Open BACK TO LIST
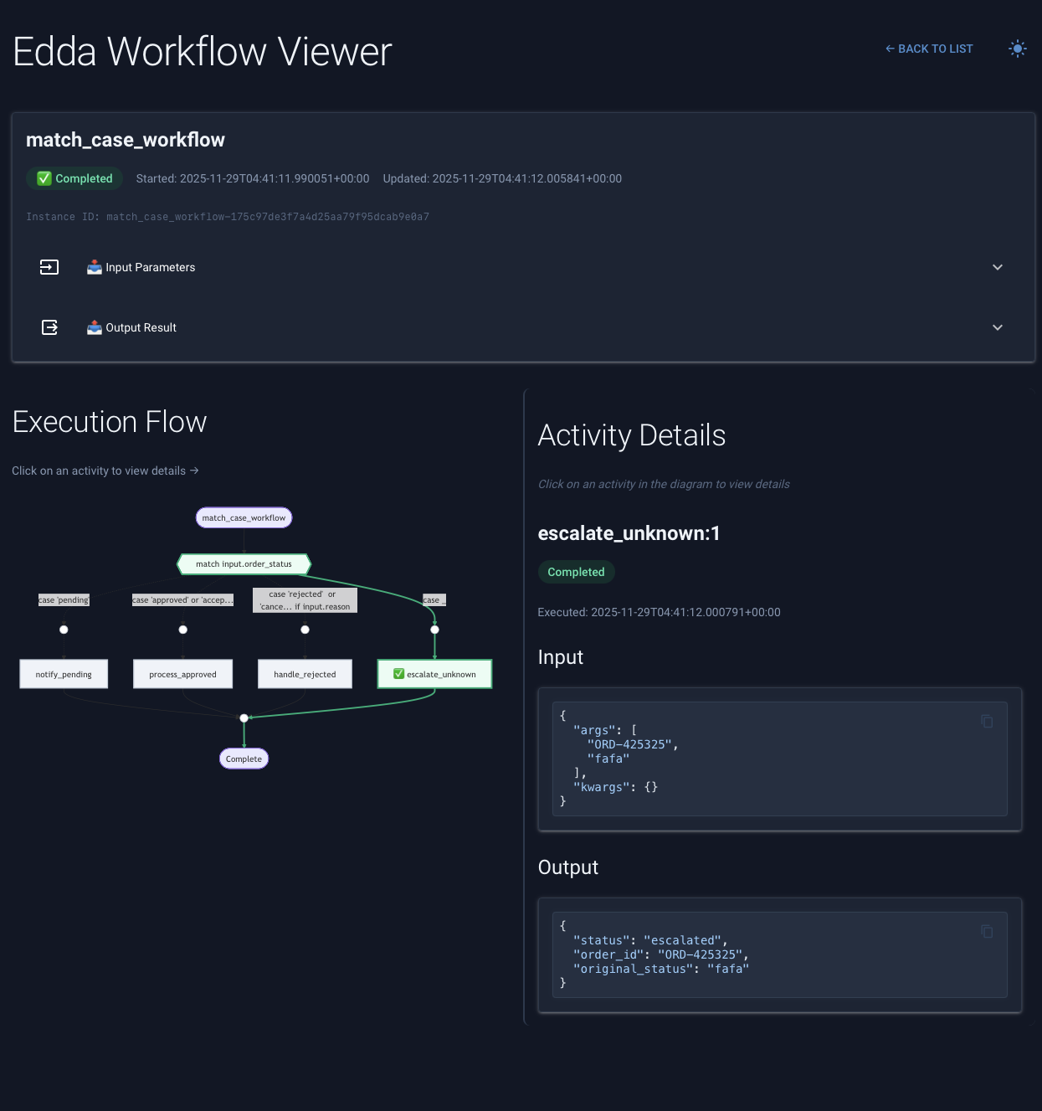The width and height of the screenshot is (1042, 1111). click(929, 49)
